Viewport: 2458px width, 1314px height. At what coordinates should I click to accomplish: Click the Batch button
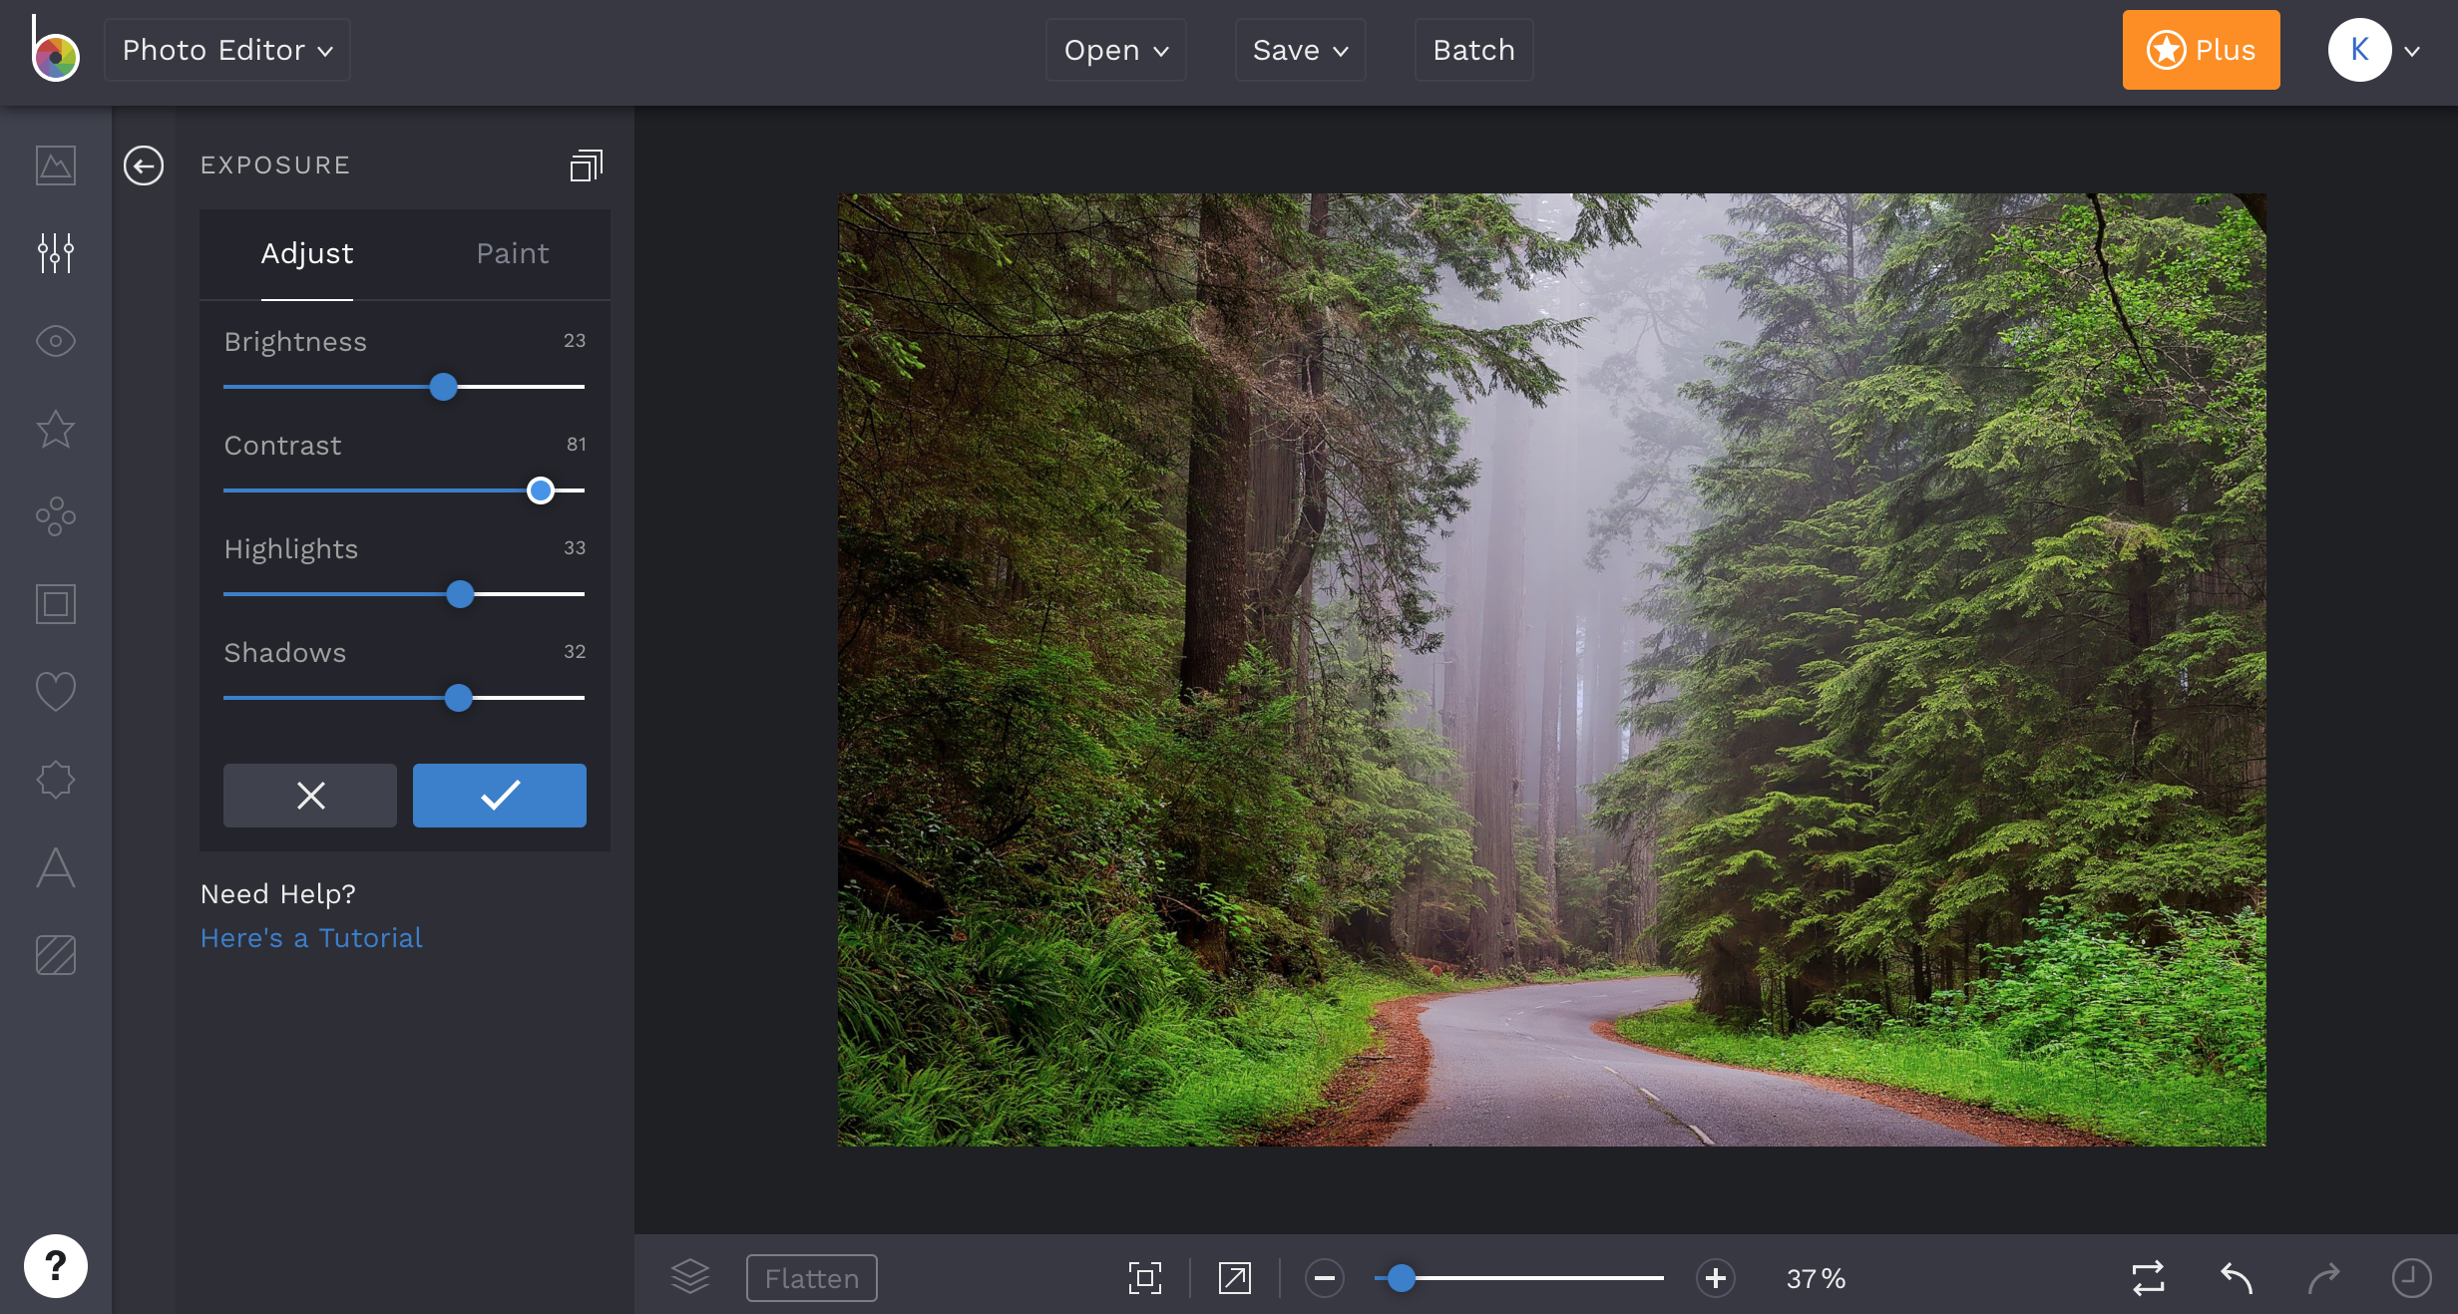[x=1474, y=50]
